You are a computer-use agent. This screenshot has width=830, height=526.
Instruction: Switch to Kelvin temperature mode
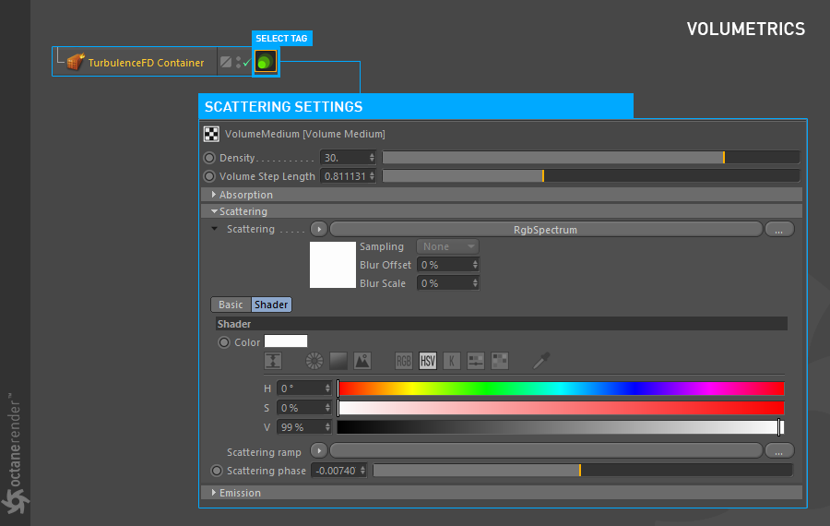coord(452,361)
